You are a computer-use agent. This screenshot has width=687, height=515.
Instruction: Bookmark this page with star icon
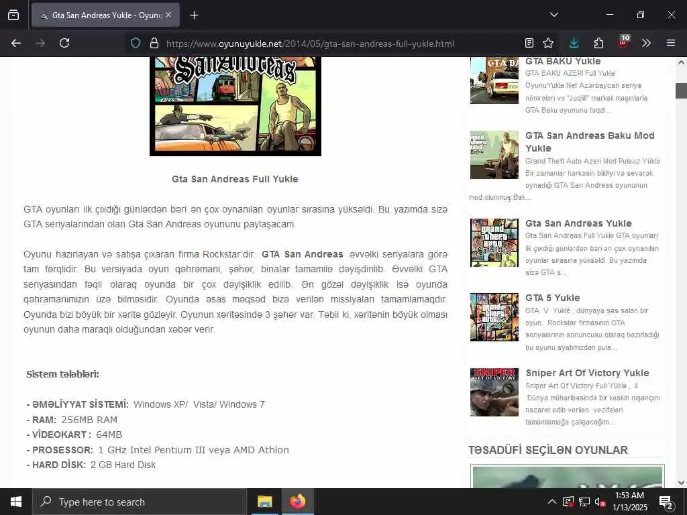(548, 43)
